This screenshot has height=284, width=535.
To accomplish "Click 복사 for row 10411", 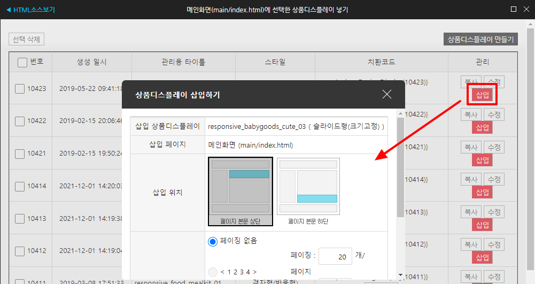I will point(471,277).
